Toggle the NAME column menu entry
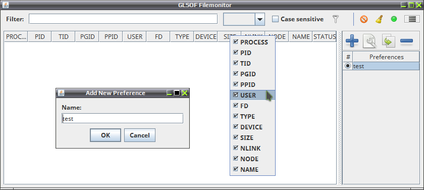 (x=252, y=169)
